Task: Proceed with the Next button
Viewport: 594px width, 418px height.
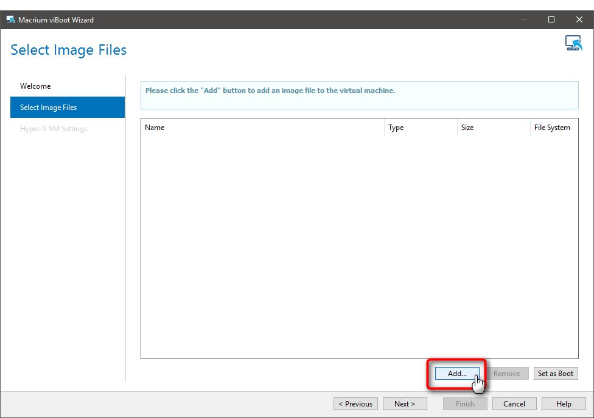Action: [x=405, y=403]
